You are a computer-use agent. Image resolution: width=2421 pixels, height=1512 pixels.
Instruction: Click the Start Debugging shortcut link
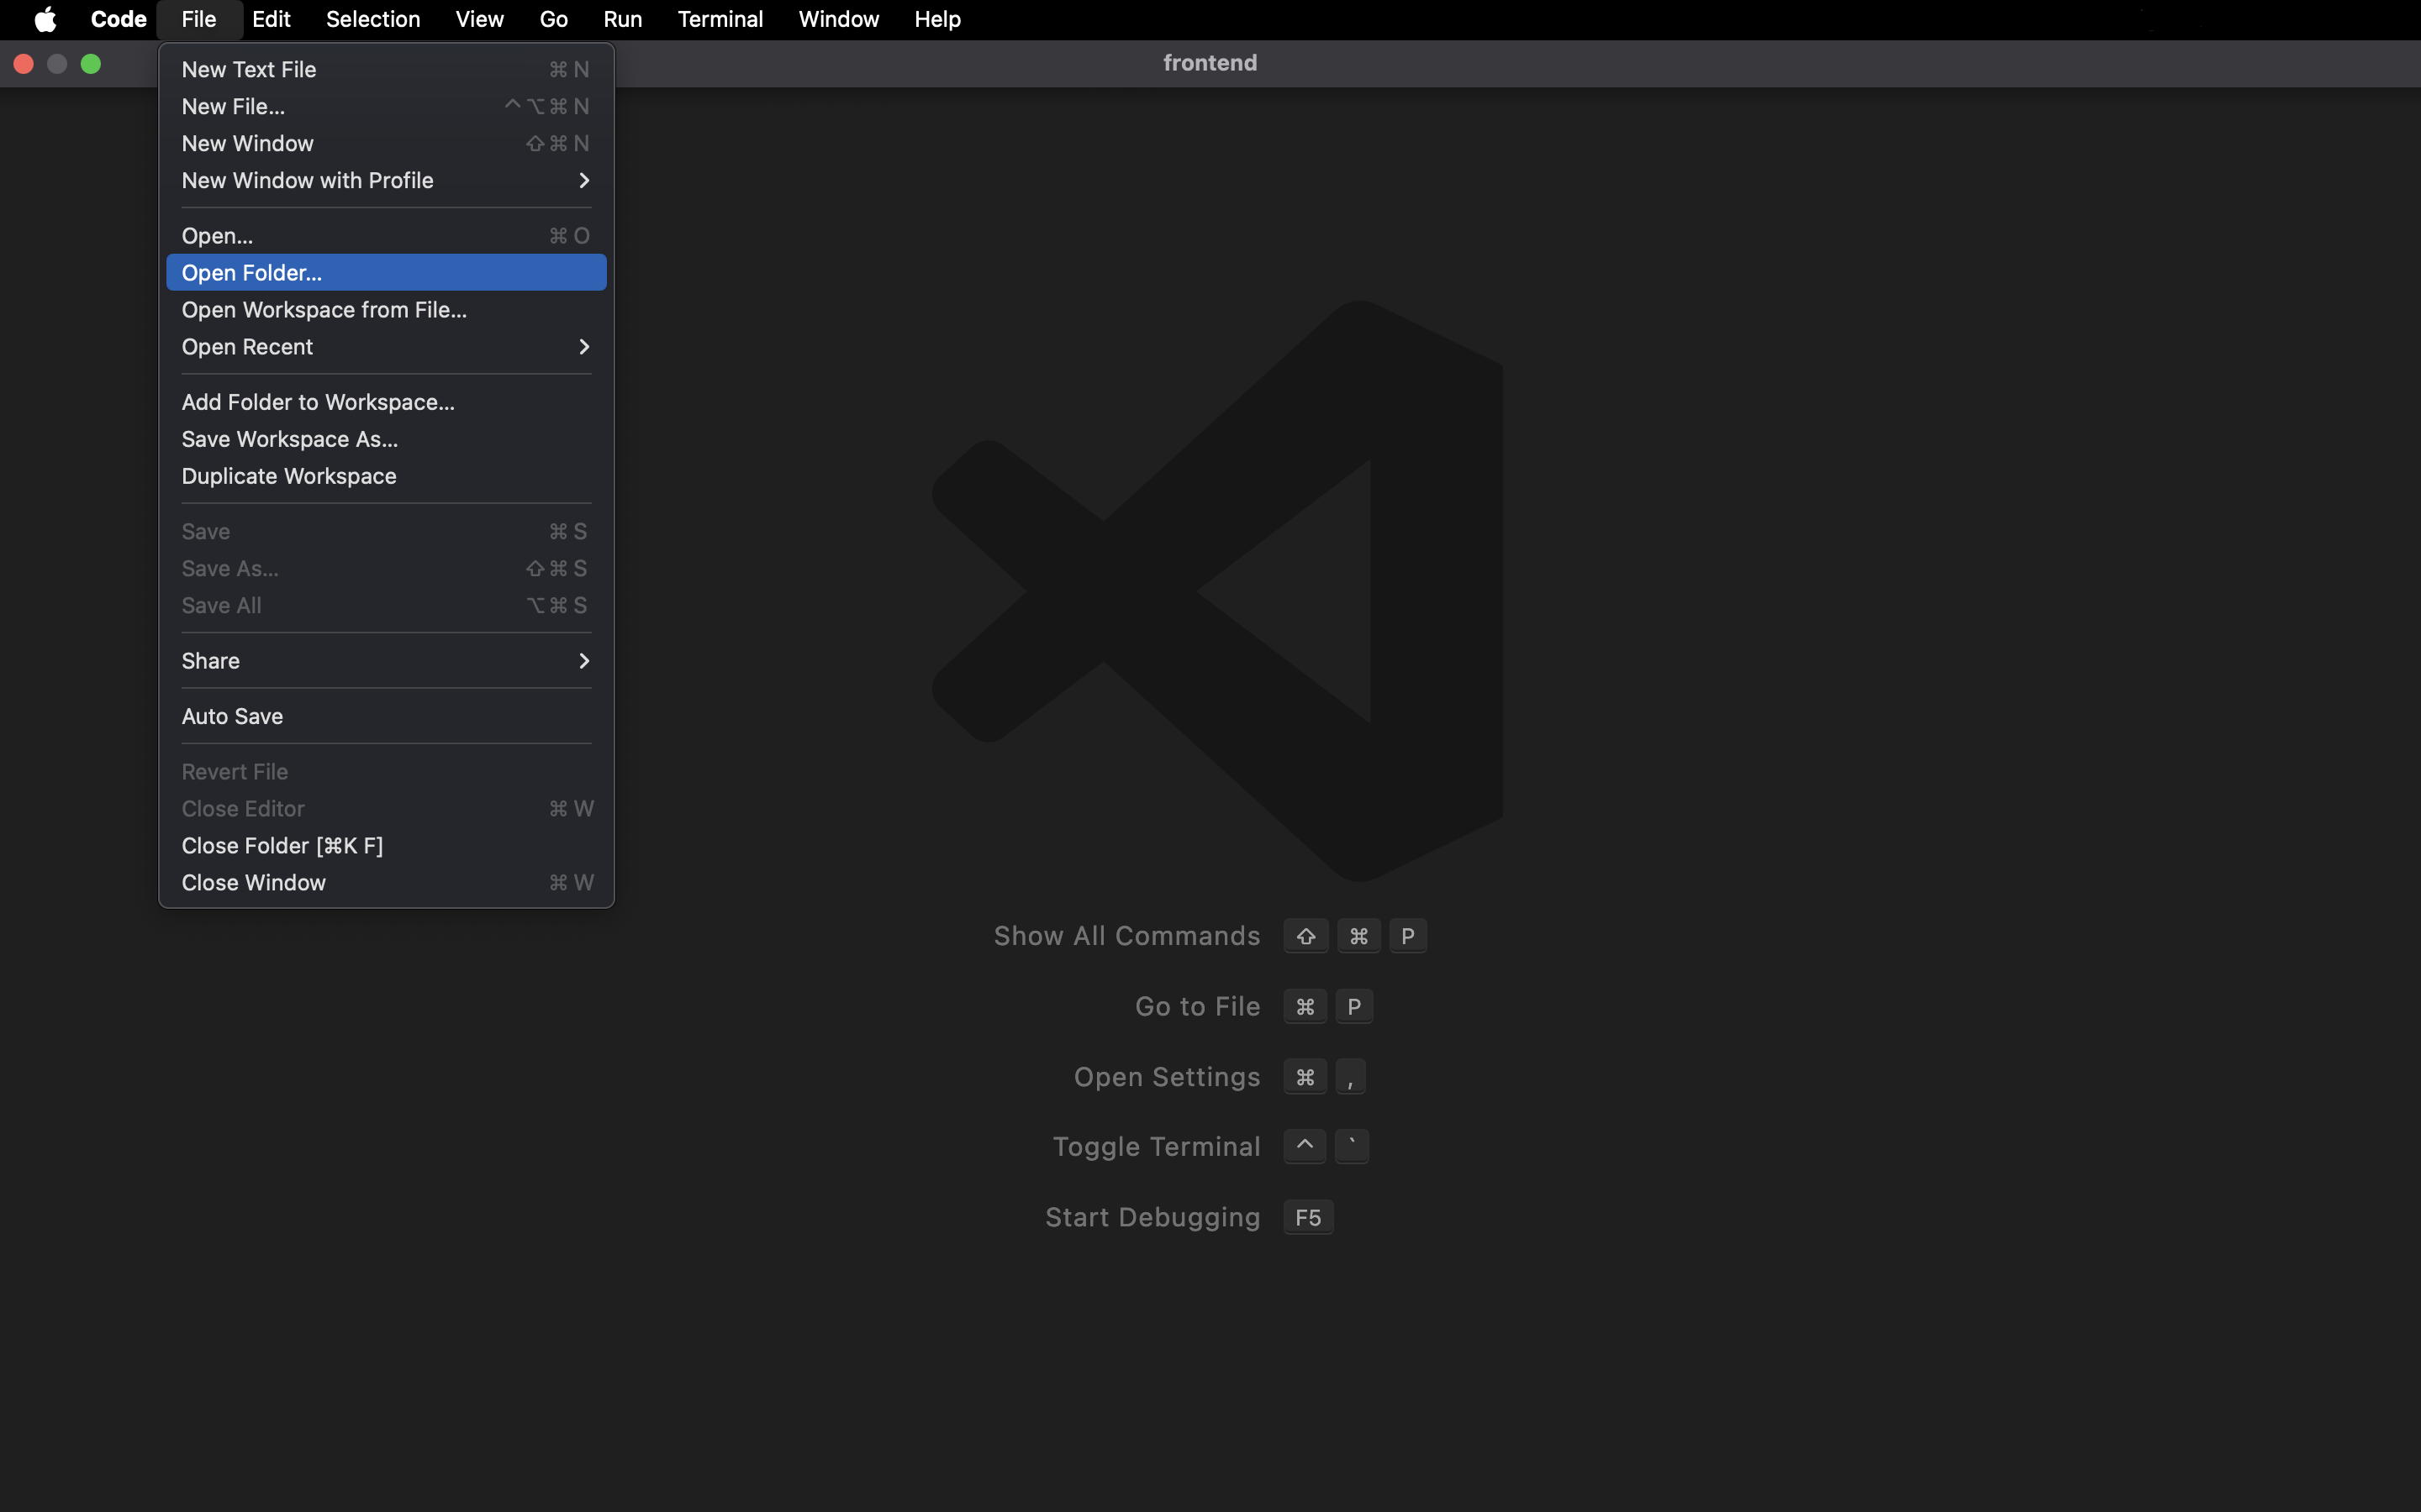click(1151, 1217)
